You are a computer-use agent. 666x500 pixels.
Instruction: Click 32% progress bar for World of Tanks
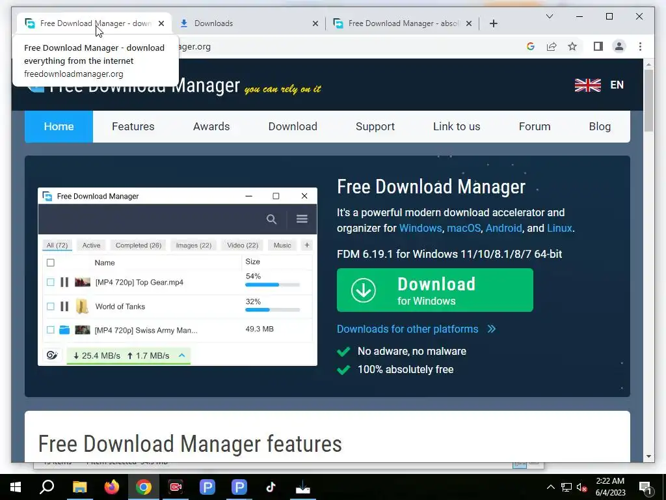(x=273, y=310)
